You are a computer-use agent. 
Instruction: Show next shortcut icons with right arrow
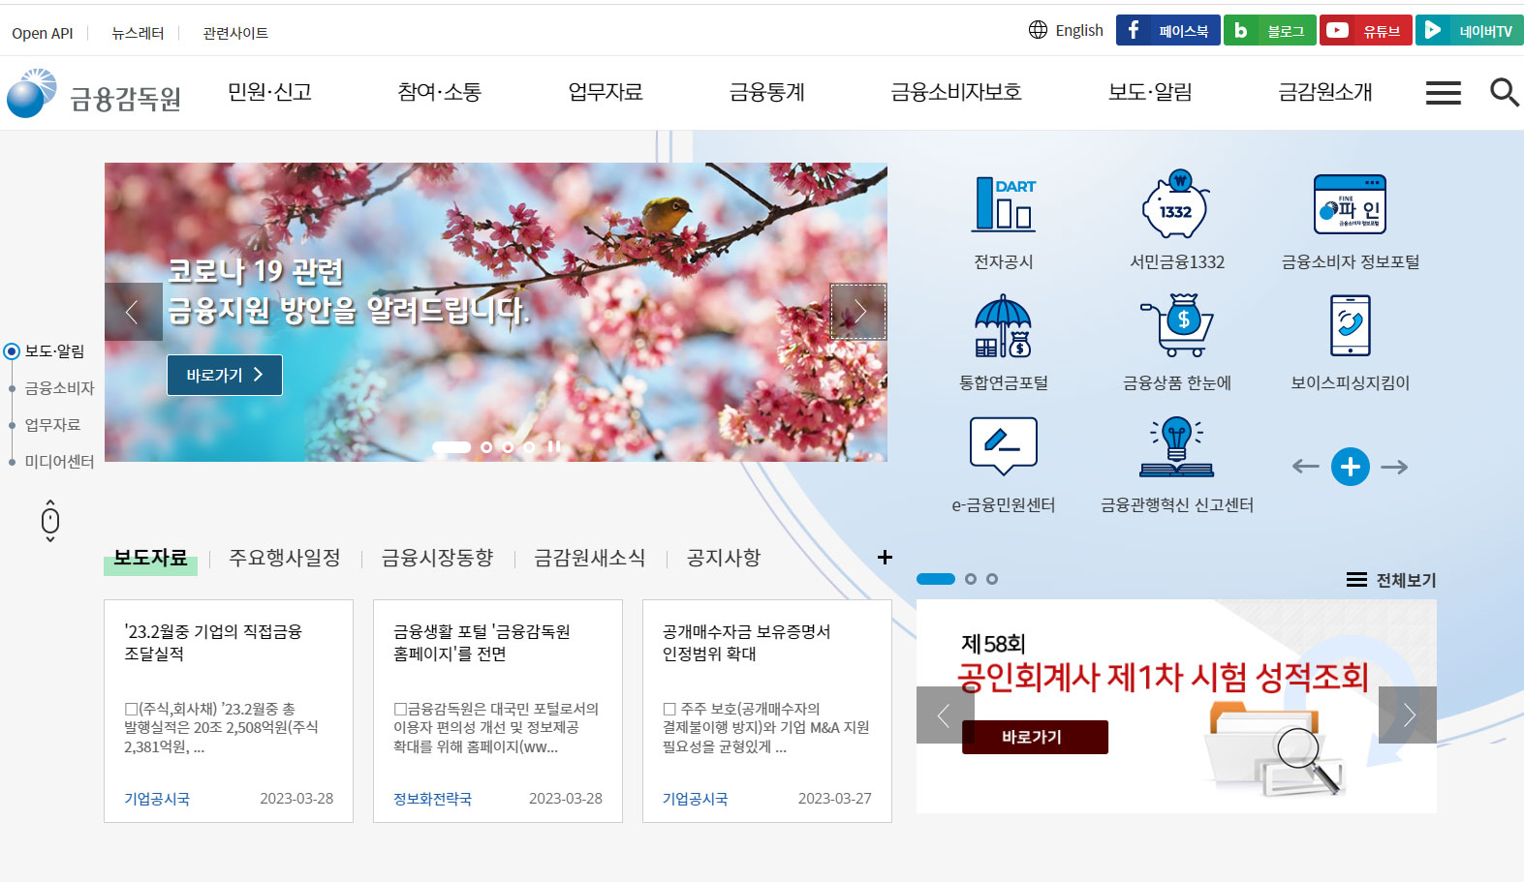1394,467
